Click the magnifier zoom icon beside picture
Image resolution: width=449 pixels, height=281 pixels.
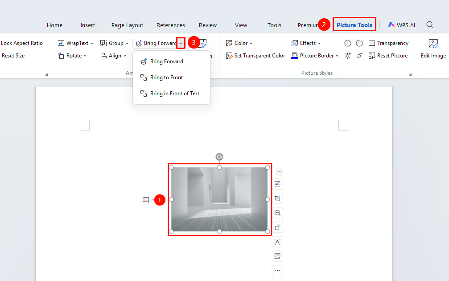click(277, 213)
